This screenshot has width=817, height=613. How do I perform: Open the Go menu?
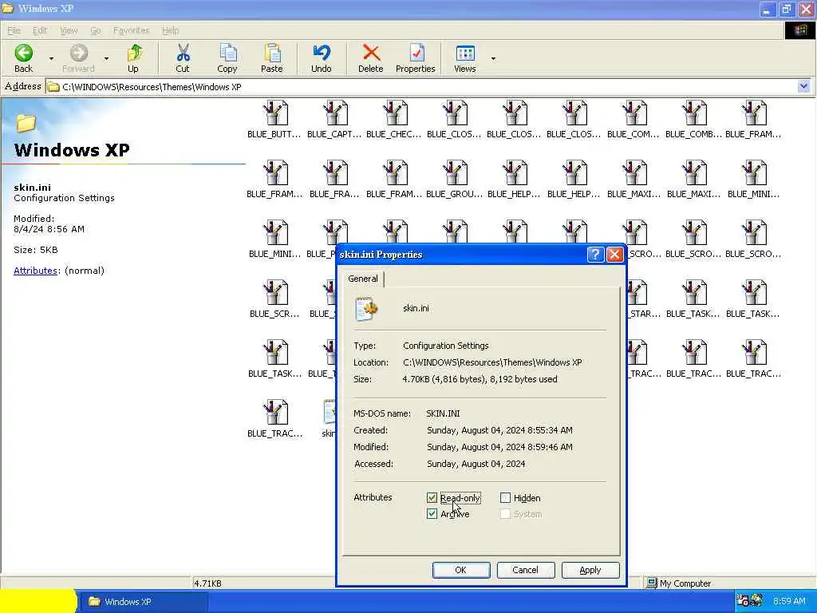(96, 30)
